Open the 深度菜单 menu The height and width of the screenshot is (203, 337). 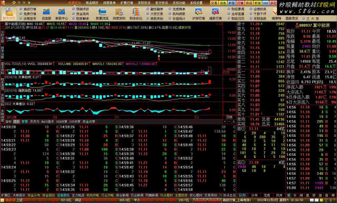[109, 3]
